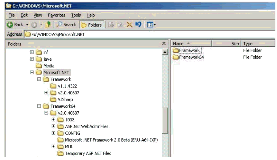Image resolution: width=277 pixels, height=160 pixels.
Task: Collapse the Microsoft.NET tree node
Action: pos(32,73)
